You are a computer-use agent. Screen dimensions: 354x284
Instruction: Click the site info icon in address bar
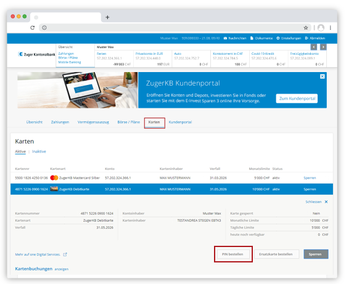tap(44, 28)
